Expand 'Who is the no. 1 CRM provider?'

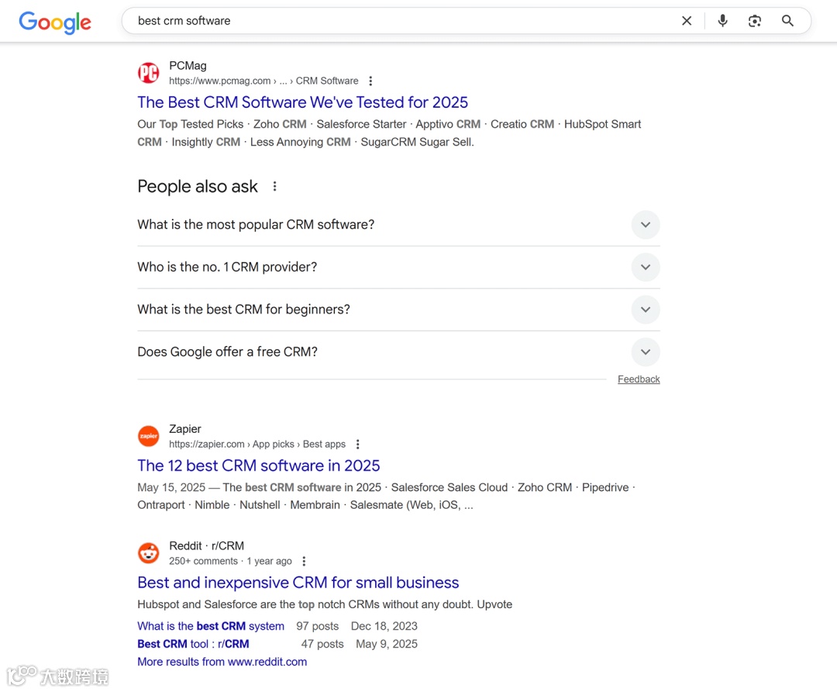398,267
